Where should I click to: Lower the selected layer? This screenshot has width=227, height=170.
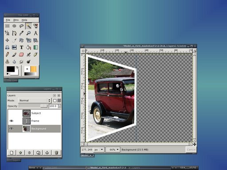pyautogui.click(x=29, y=153)
